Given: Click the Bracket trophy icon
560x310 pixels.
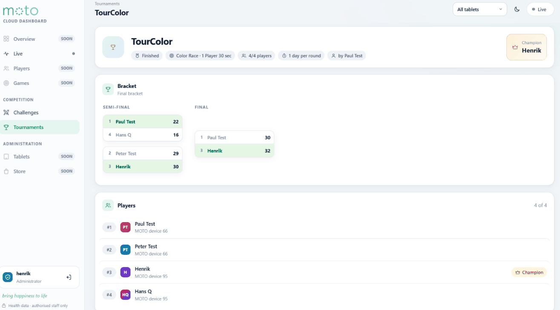Looking at the screenshot, I should [108, 89].
